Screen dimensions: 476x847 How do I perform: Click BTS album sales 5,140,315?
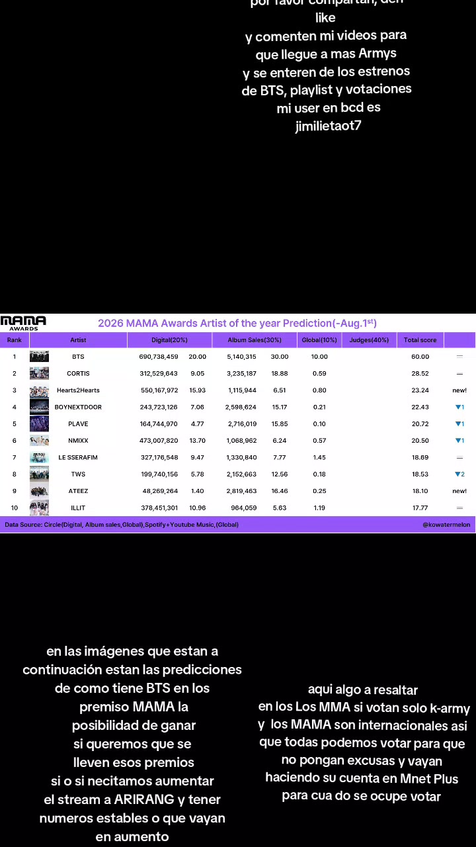coord(242,357)
